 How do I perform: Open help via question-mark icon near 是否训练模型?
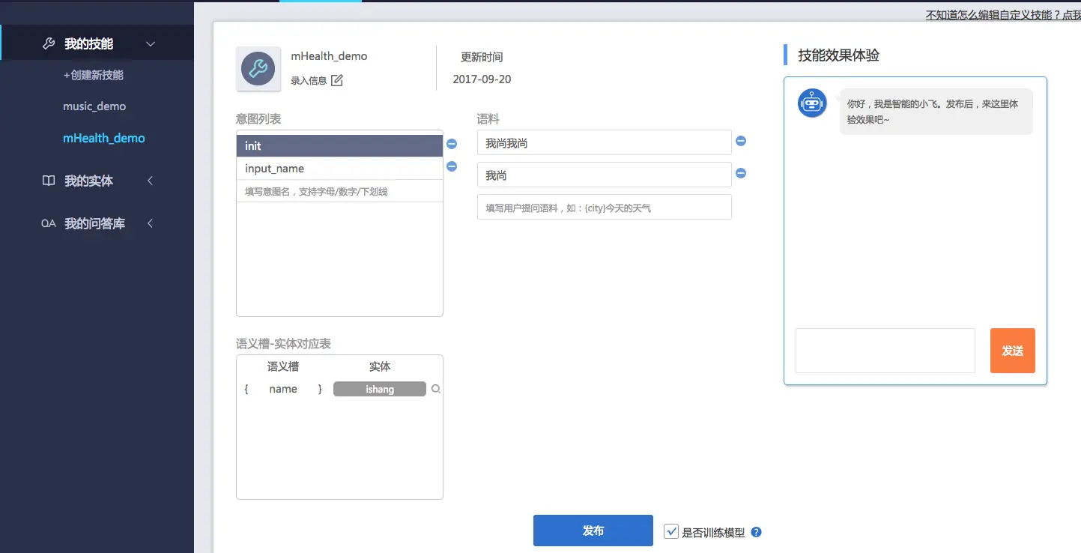(x=755, y=532)
